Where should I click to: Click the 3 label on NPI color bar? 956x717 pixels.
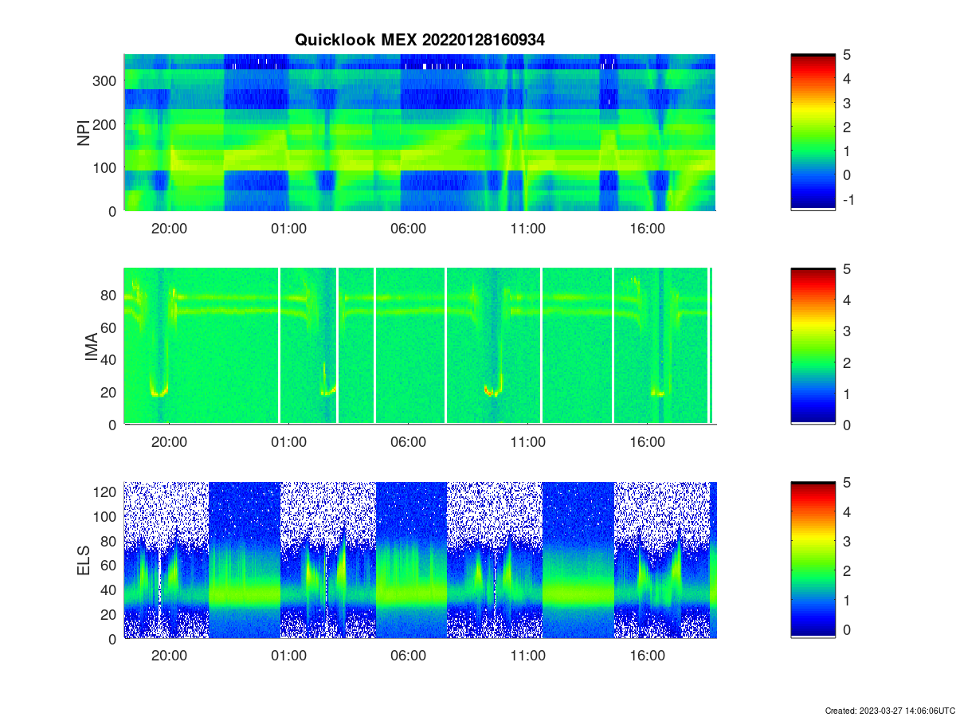(x=848, y=103)
